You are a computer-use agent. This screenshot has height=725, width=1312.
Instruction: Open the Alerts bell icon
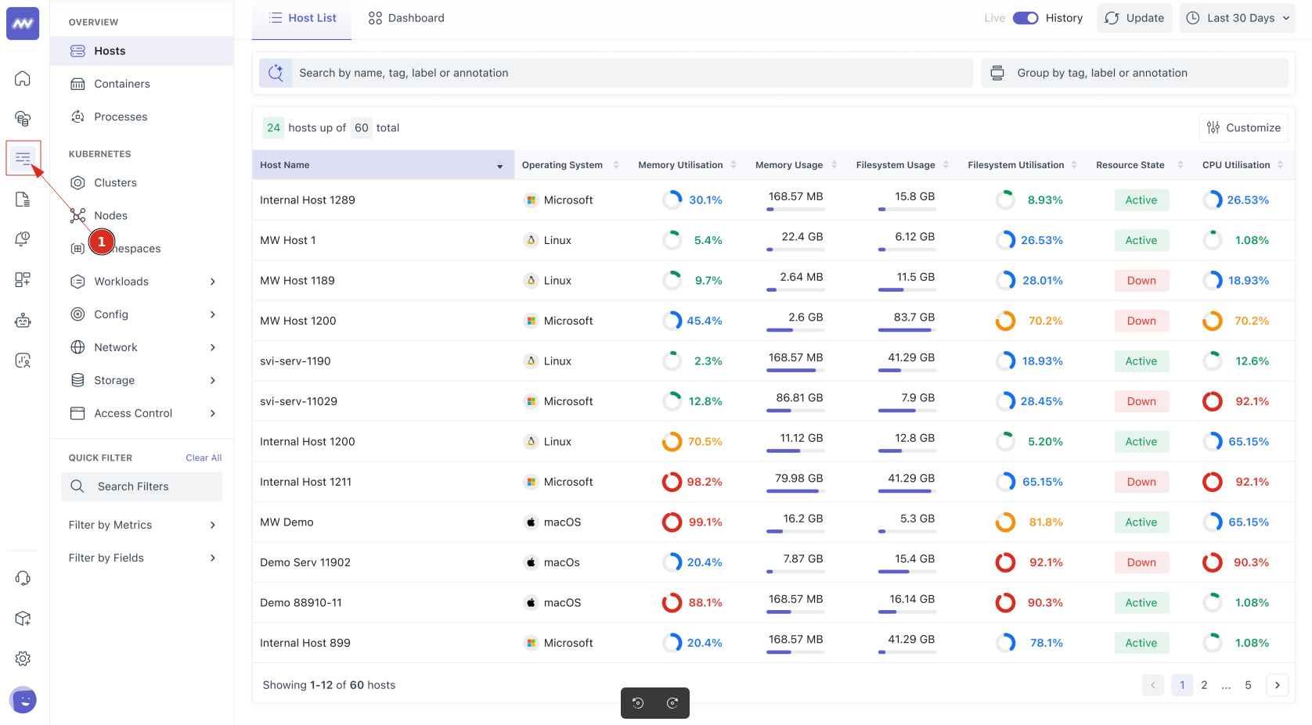[23, 239]
